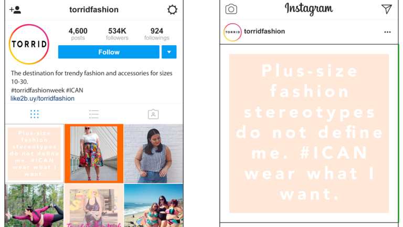The width and height of the screenshot is (403, 227).
Task: Open the colorful skirt photo thumbnail
Action: click(x=94, y=153)
